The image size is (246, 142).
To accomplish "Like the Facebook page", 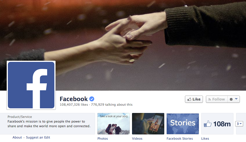I will (x=194, y=99).
